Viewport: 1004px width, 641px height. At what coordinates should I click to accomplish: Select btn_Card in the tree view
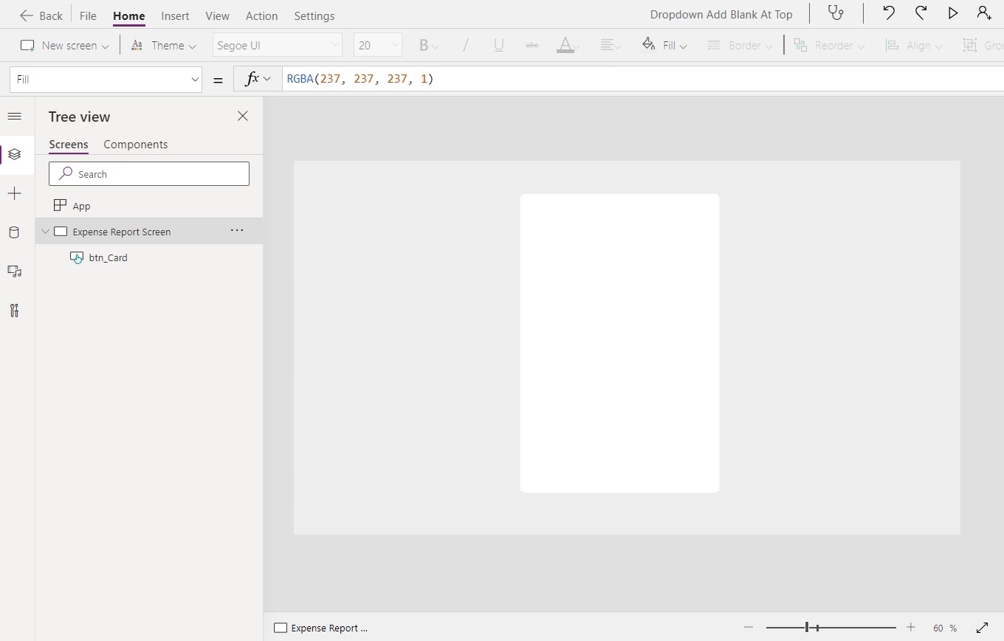109,257
